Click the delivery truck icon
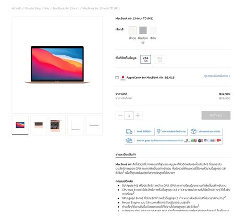This screenshot has height=217, width=247. pos(129,131)
